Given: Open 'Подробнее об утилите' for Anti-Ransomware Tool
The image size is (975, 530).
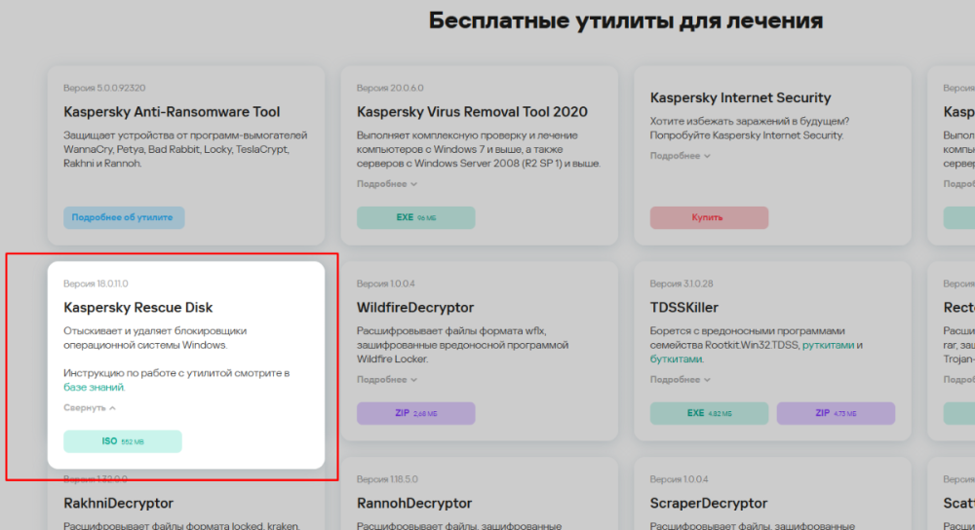Looking at the screenshot, I should (124, 217).
